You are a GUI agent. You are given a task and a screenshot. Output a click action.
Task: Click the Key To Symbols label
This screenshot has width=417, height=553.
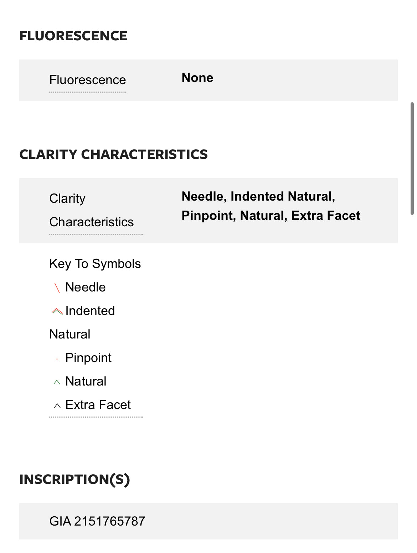[95, 264]
